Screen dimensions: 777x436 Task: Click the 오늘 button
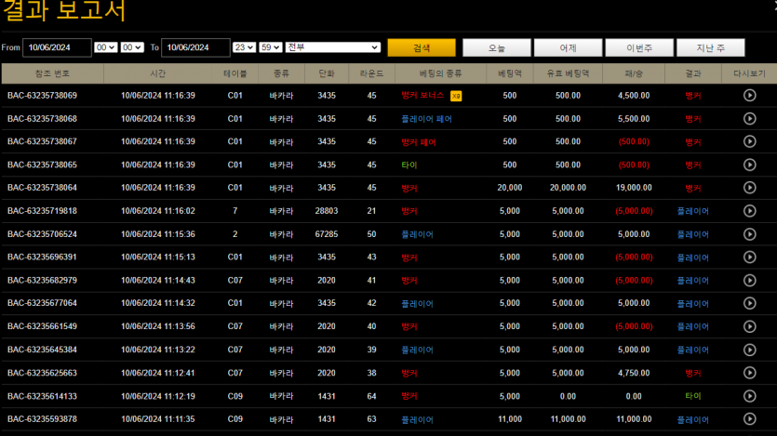point(497,47)
